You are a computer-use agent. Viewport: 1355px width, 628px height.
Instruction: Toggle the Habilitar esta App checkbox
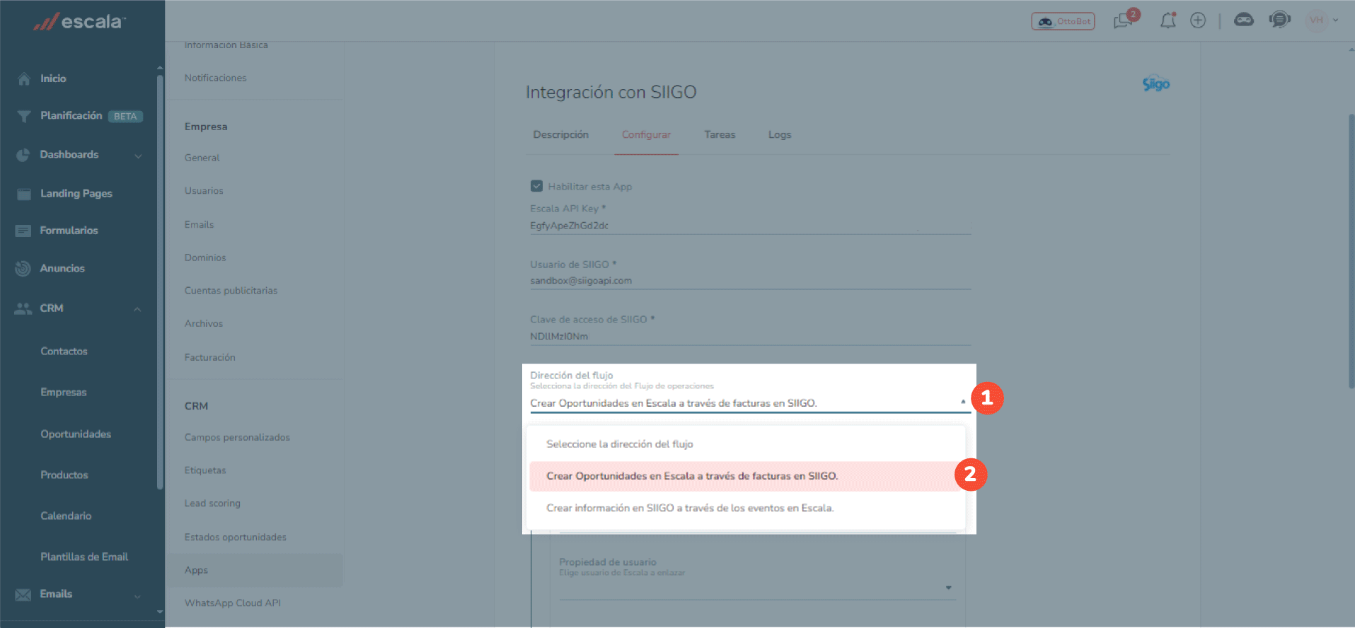click(x=536, y=186)
